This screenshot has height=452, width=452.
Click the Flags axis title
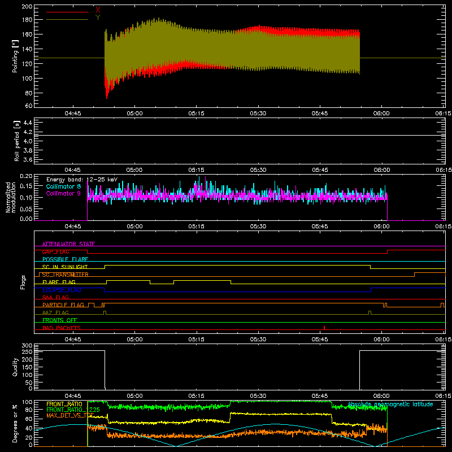[x=23, y=282]
